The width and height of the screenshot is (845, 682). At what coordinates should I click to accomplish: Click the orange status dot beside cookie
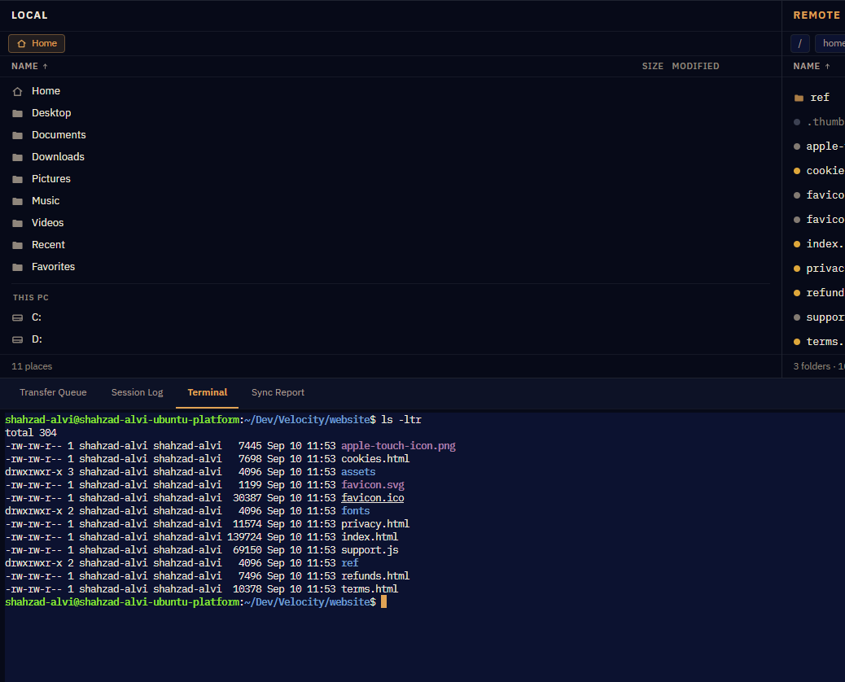797,171
